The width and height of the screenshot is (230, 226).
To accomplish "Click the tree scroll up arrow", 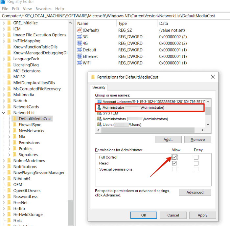I will click(x=70, y=23).
